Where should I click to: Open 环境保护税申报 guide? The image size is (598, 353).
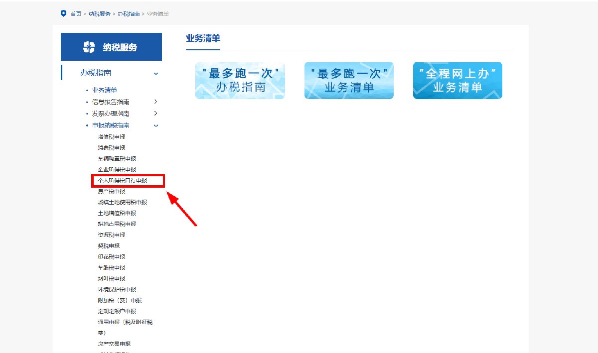[x=117, y=290]
